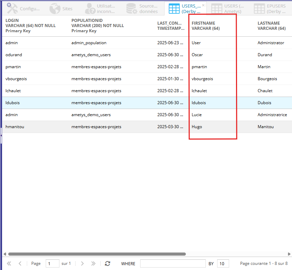Screen dimensions: 292x270
Task: Select the hmanitou row
Action: click(x=15, y=127)
